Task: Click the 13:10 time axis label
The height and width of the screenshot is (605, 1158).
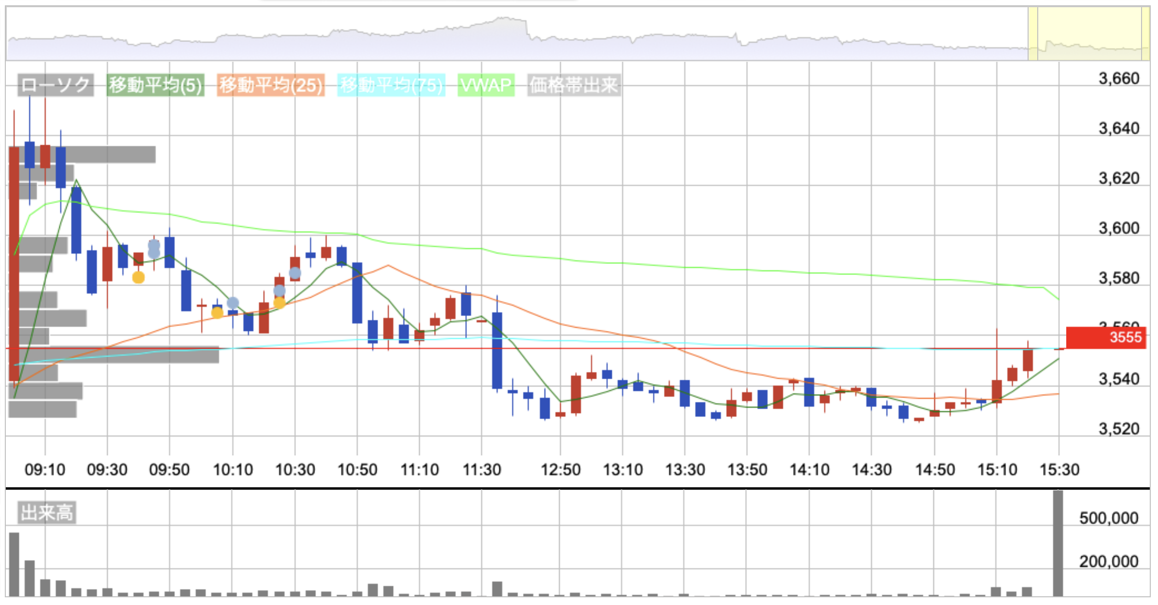Action: (623, 469)
